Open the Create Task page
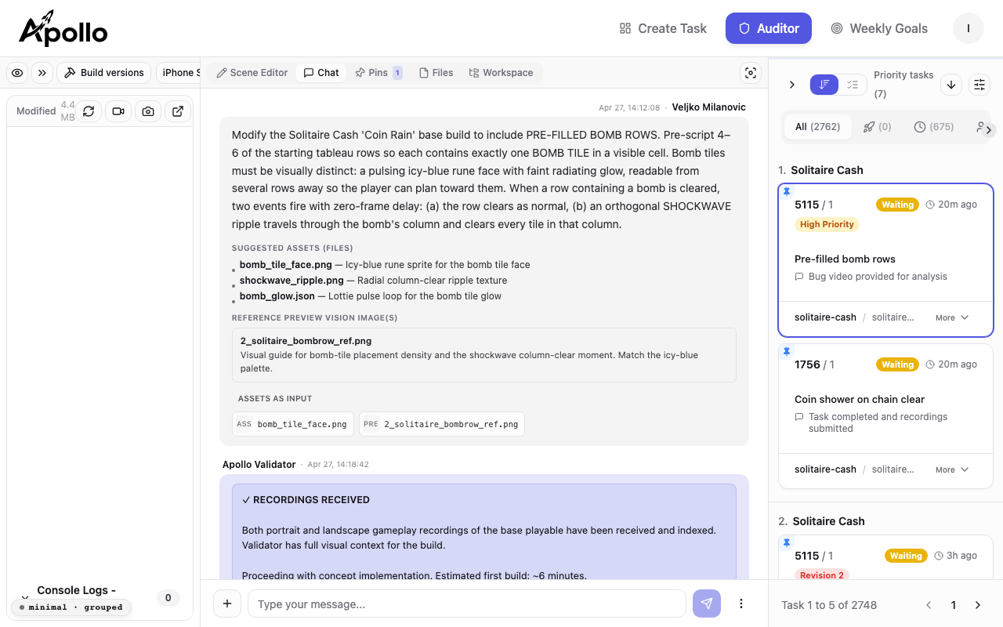This screenshot has width=1003, height=627. (663, 28)
